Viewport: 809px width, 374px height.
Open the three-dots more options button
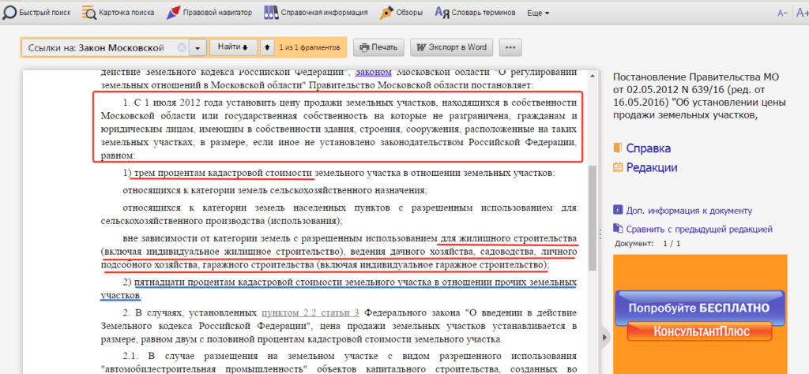[x=511, y=47]
